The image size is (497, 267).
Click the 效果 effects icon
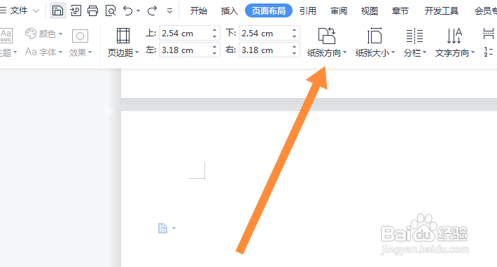(80, 36)
